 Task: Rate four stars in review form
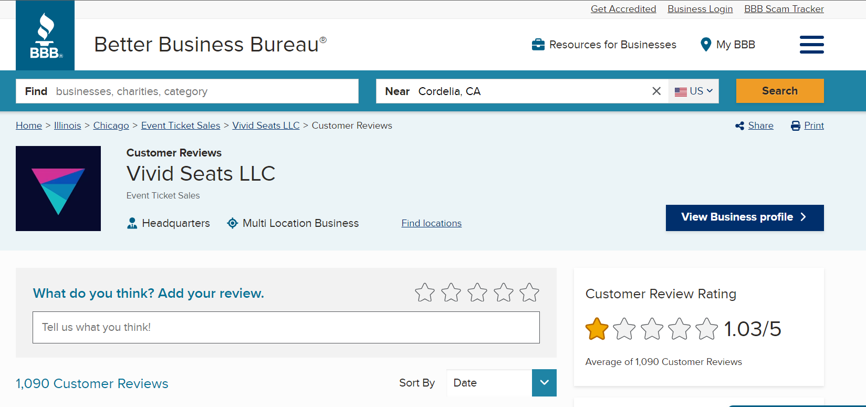click(504, 293)
